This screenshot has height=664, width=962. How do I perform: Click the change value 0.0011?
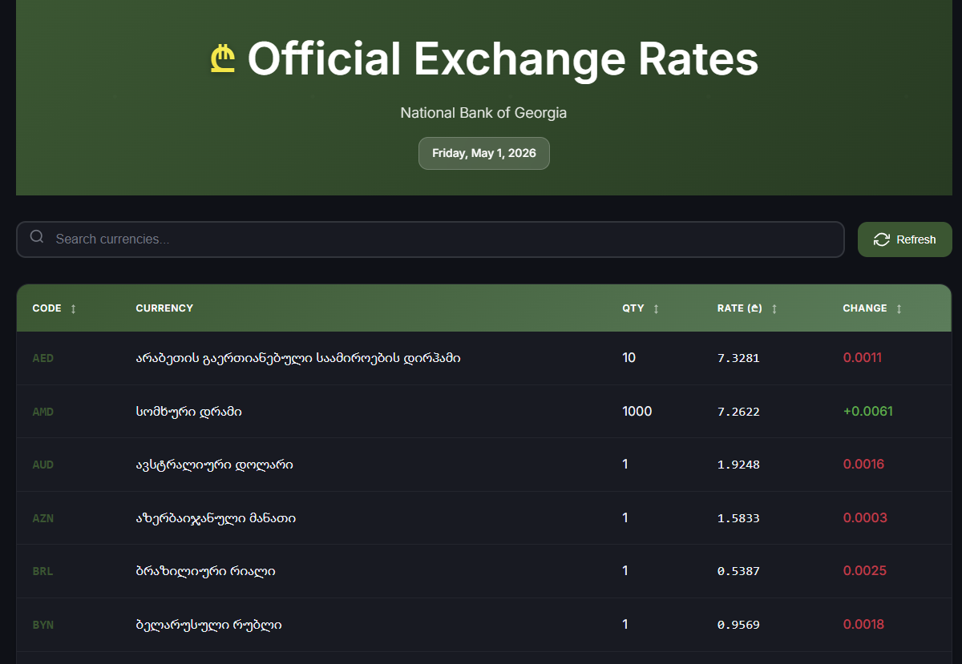[x=863, y=358]
